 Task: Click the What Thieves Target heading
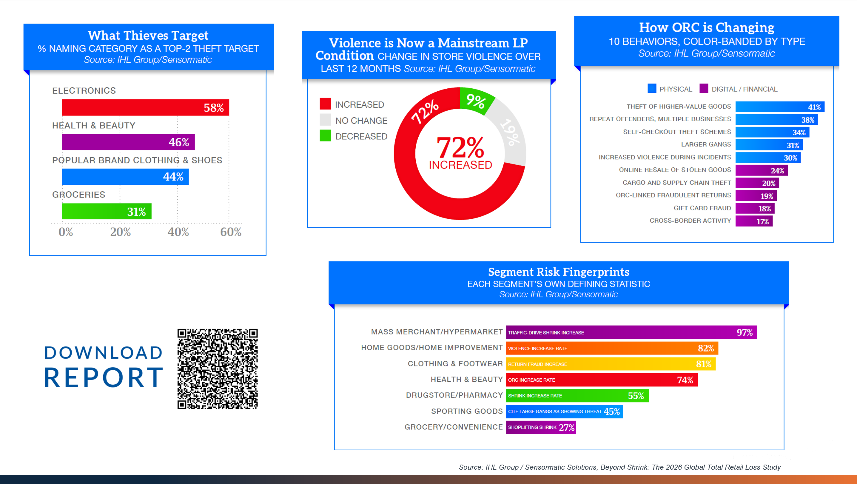pyautogui.click(x=148, y=36)
